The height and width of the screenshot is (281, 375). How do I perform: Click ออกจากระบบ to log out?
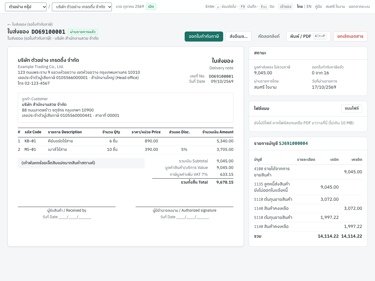tap(359, 7)
